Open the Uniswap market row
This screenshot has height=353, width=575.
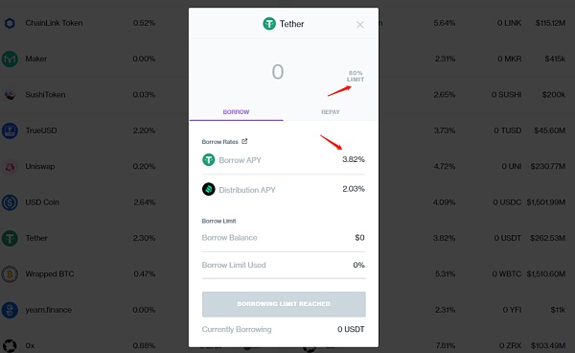[x=94, y=166]
